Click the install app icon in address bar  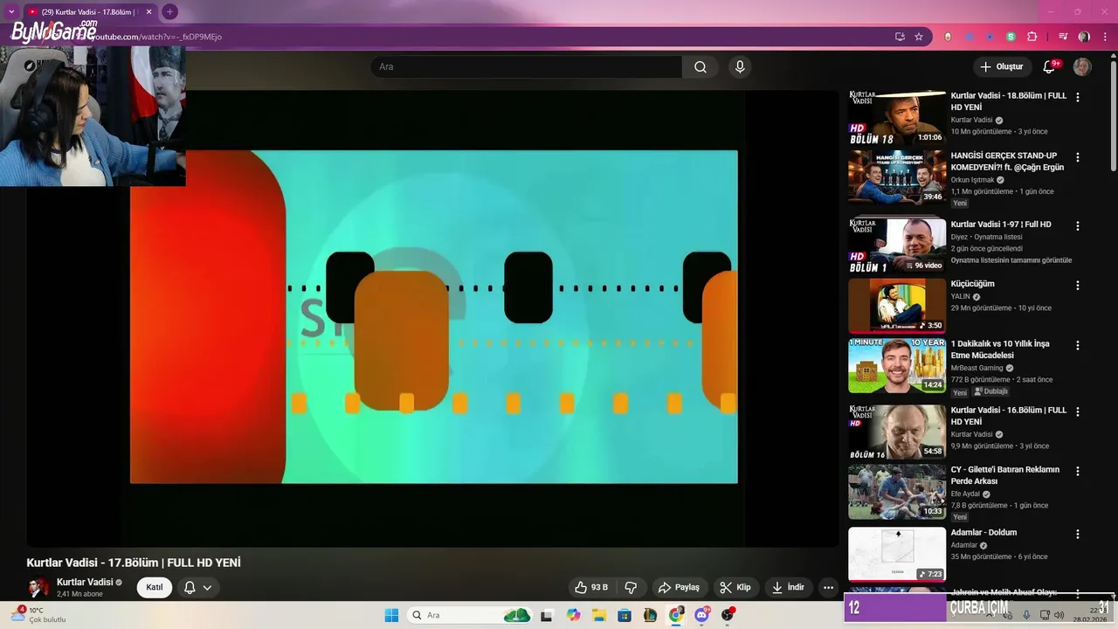tap(900, 37)
